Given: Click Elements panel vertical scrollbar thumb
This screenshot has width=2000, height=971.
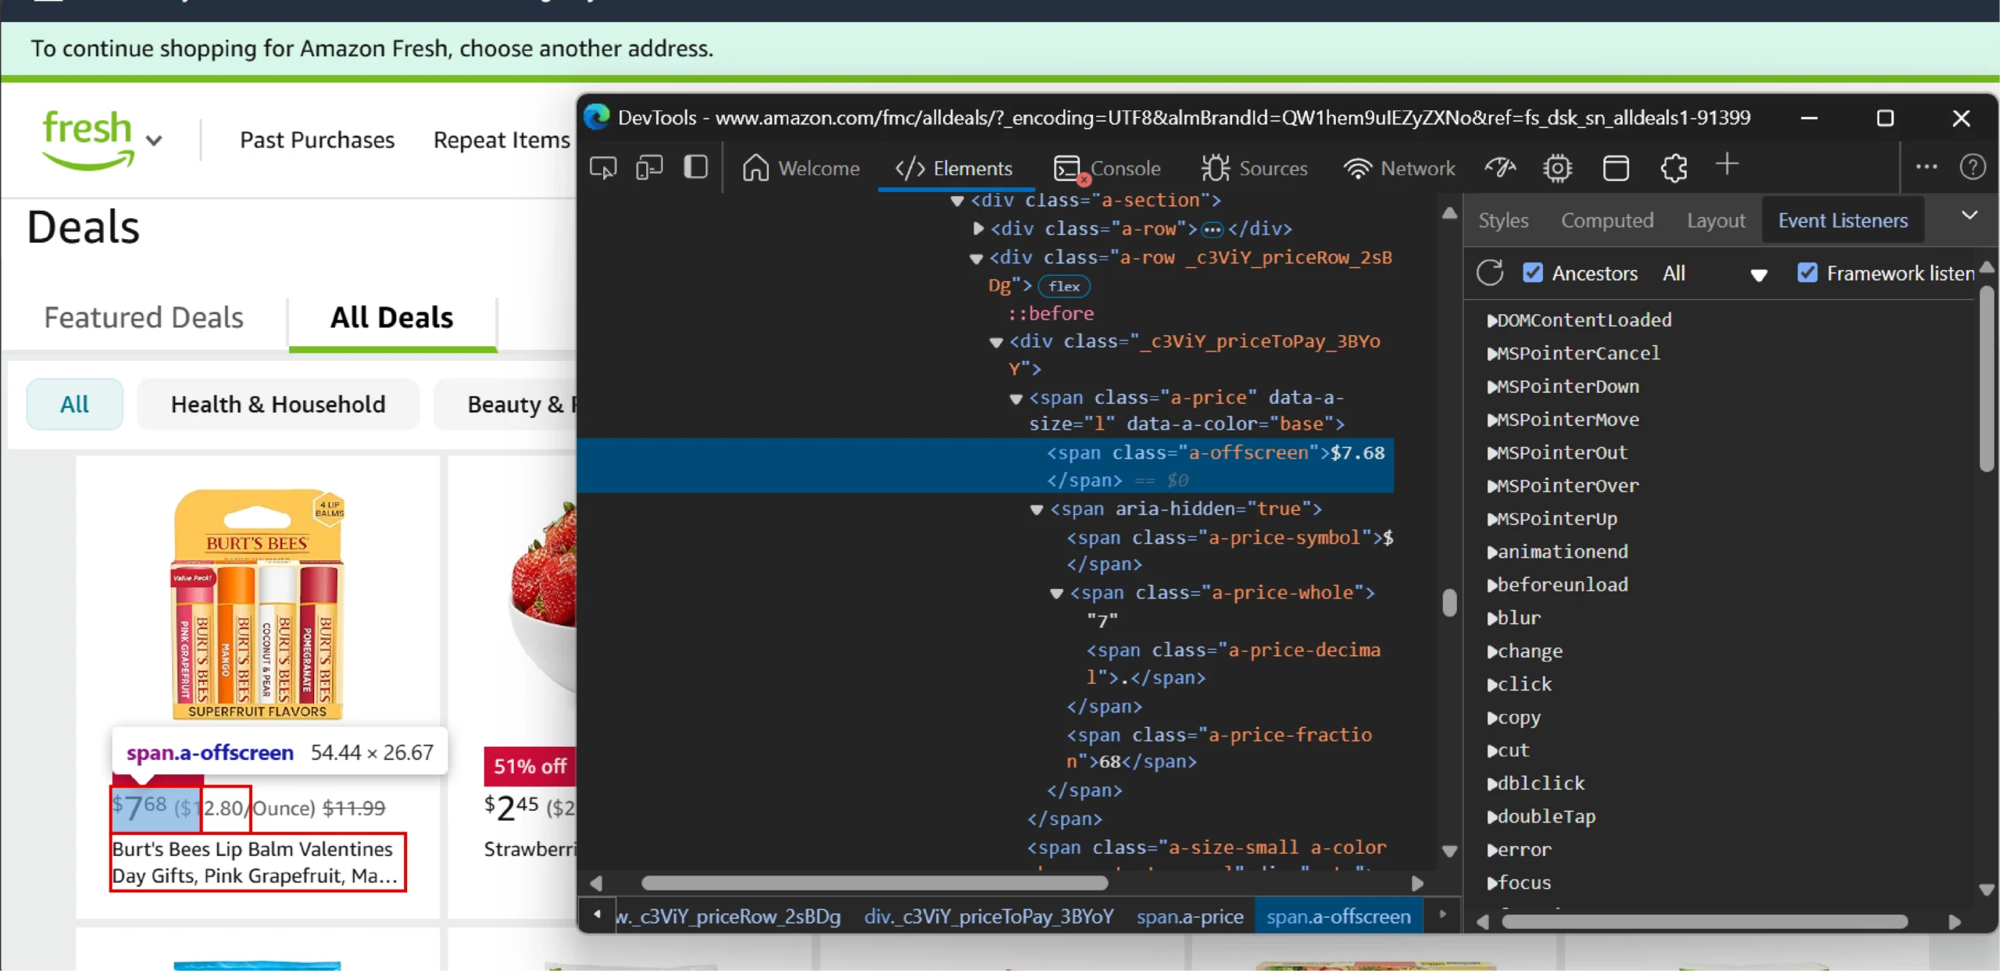Looking at the screenshot, I should (1449, 602).
